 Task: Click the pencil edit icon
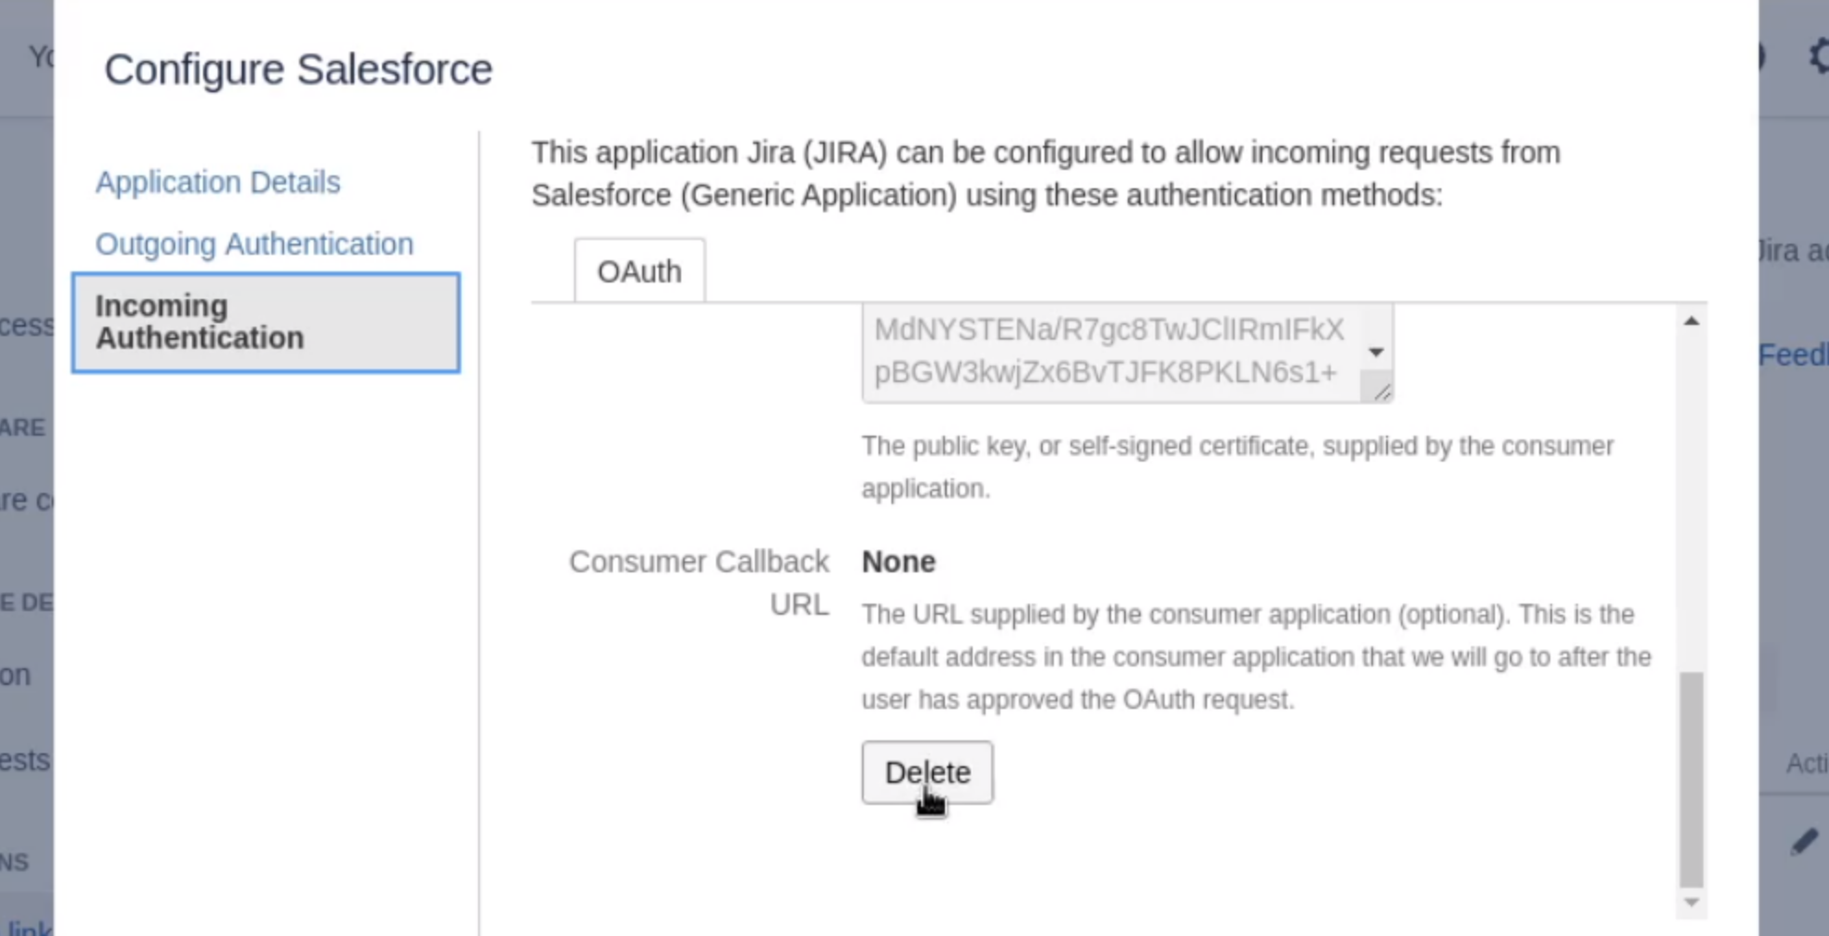pyautogui.click(x=1803, y=841)
